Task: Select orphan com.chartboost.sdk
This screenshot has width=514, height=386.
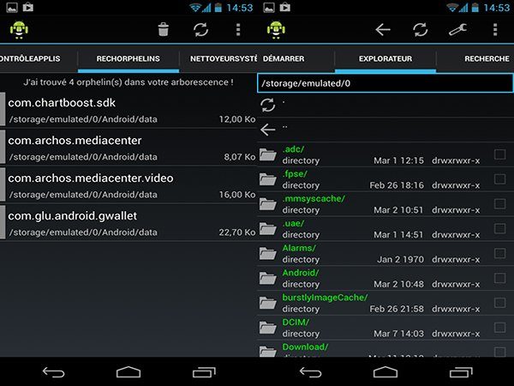Action: point(128,110)
